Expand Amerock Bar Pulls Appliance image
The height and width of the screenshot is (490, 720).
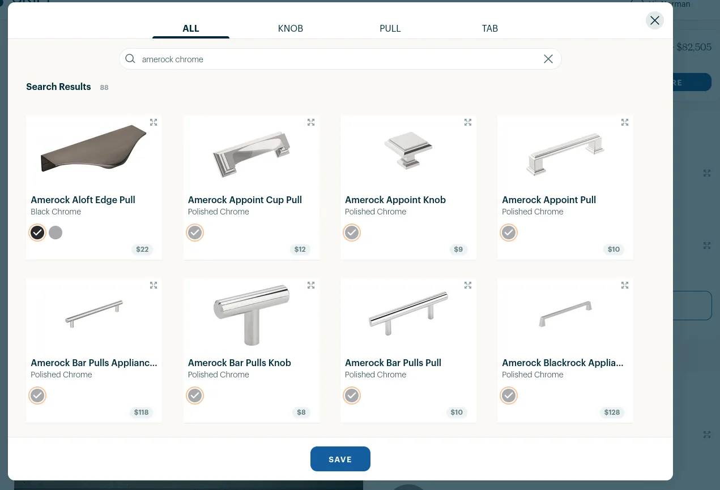click(154, 285)
